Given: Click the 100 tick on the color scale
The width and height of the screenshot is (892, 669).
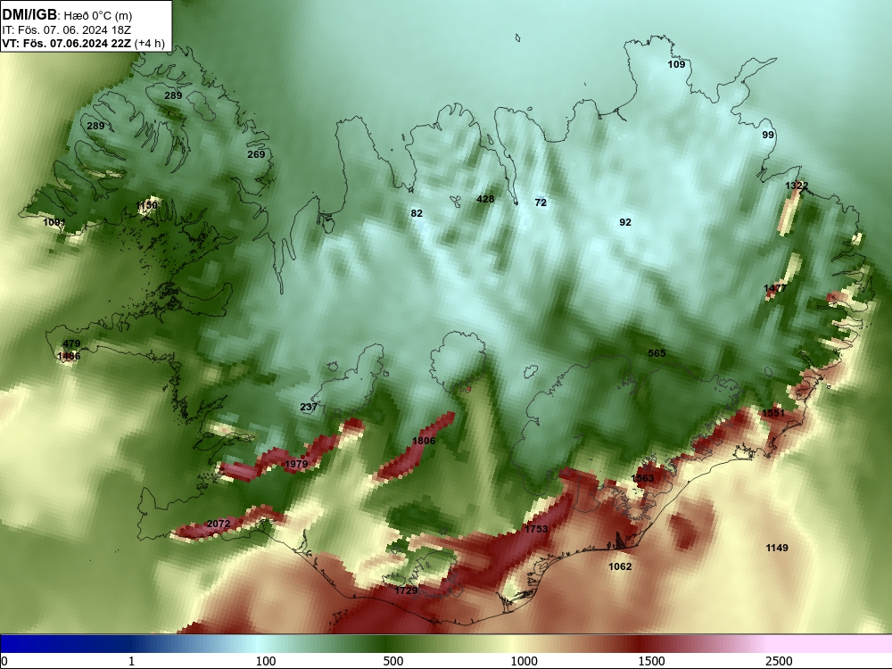Looking at the screenshot, I should click(x=266, y=661).
